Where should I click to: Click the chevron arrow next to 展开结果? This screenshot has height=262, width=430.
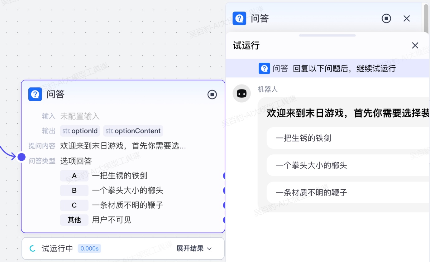coord(209,249)
